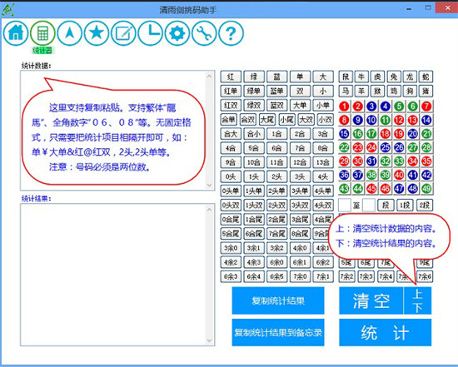Open the edit notepad icon

[123, 33]
